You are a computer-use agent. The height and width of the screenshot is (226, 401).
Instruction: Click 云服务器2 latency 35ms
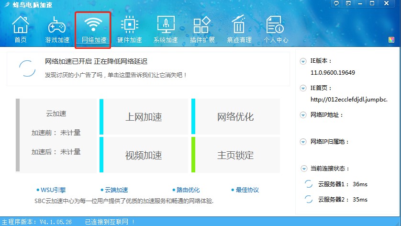click(x=360, y=200)
